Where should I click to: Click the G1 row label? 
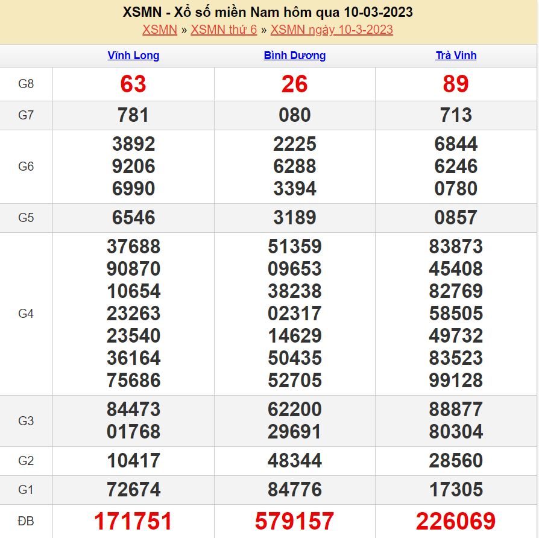click(x=26, y=490)
